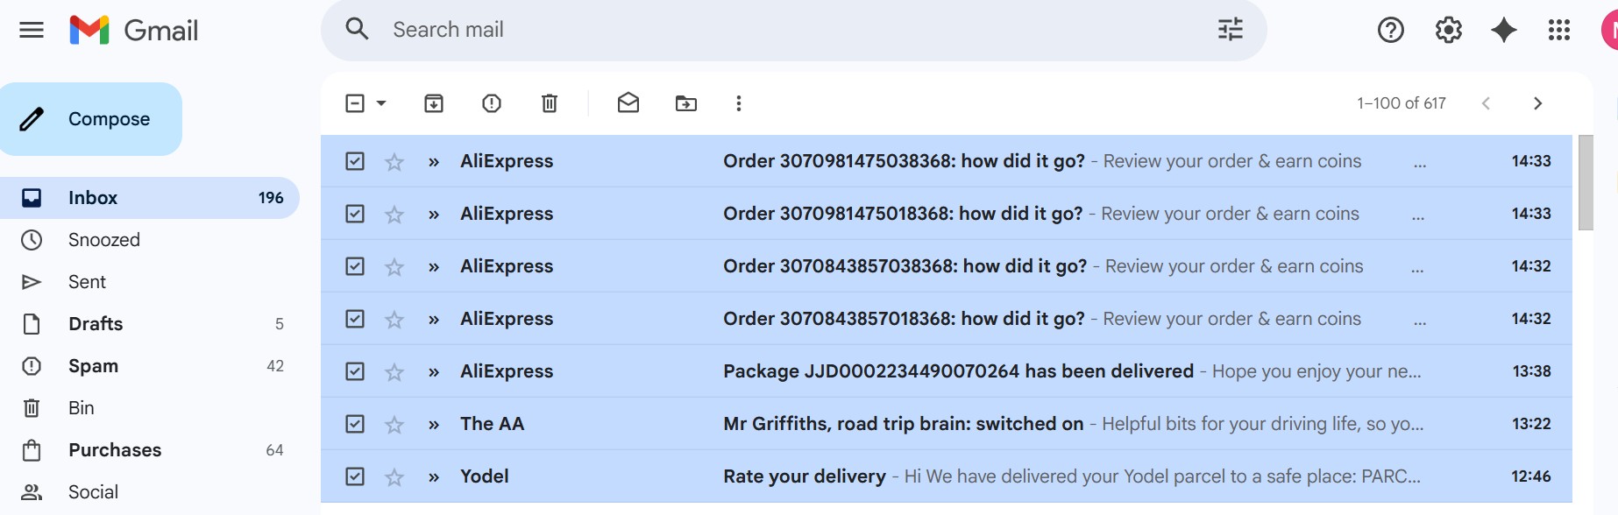
Task: Open Gmail settings gear
Action: (x=1448, y=30)
